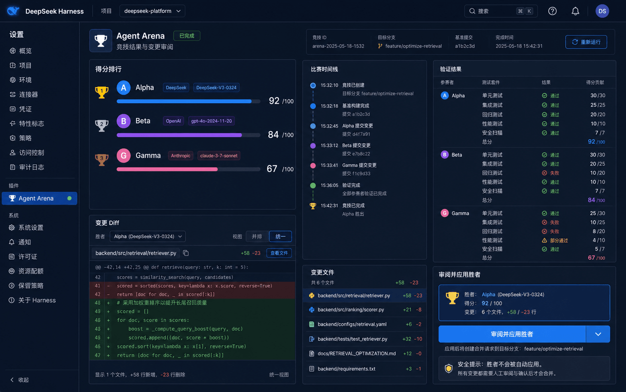The height and width of the screenshot is (392, 626).
Task: Open the help question mark icon
Action: (x=552, y=11)
